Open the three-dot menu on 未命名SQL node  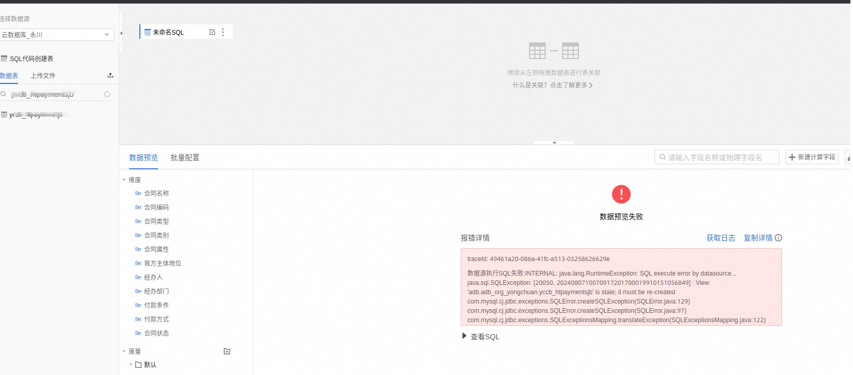click(x=223, y=32)
